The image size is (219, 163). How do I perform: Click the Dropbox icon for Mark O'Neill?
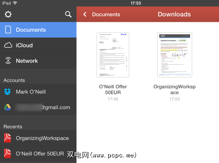pos(8,92)
